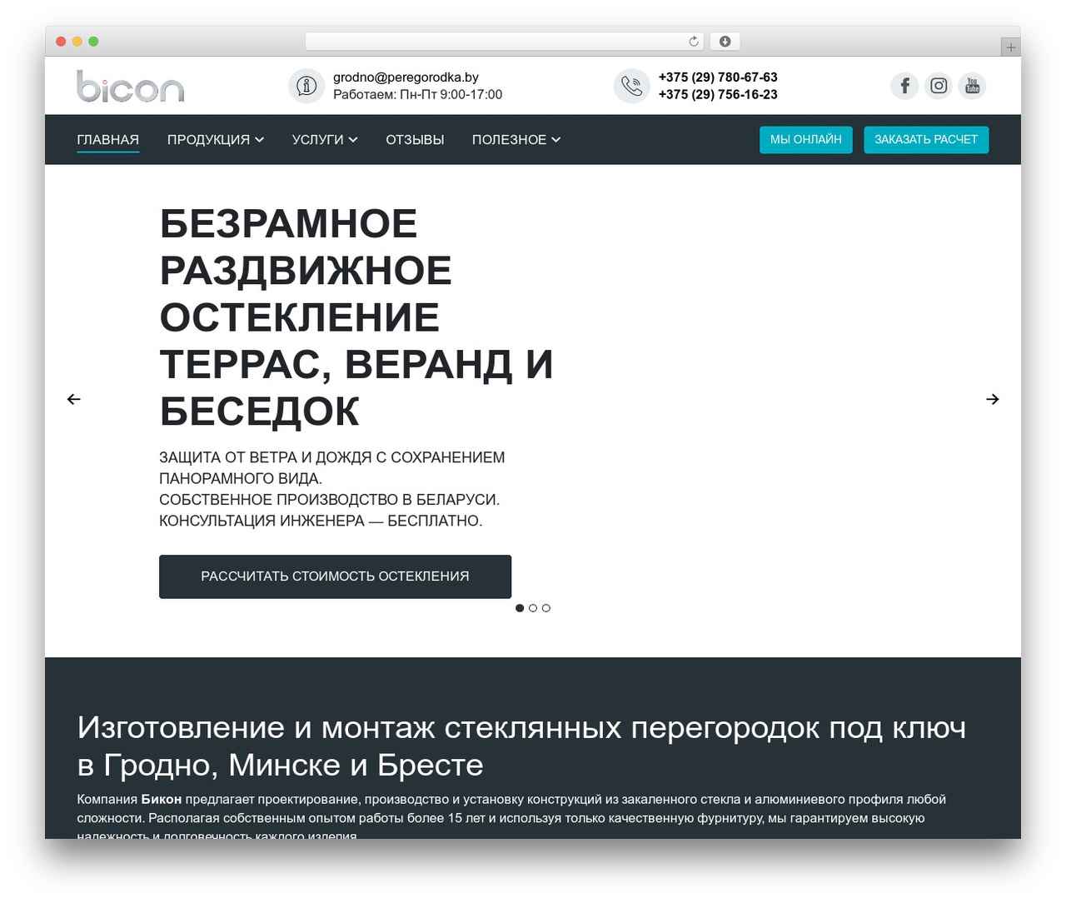Image resolution: width=1066 pixels, height=903 pixels.
Task: Focus the browser address bar
Action: click(x=505, y=42)
